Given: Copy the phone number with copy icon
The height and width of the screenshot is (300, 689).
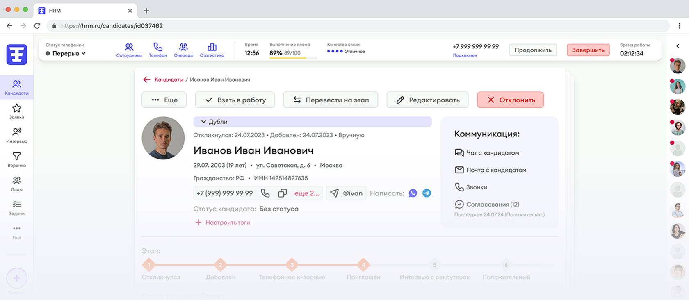Looking at the screenshot, I should tap(282, 193).
